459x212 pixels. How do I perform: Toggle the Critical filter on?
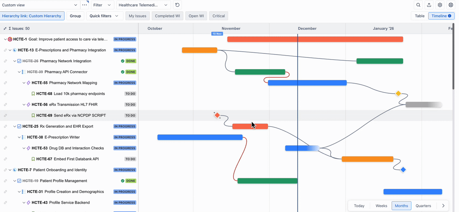click(218, 16)
